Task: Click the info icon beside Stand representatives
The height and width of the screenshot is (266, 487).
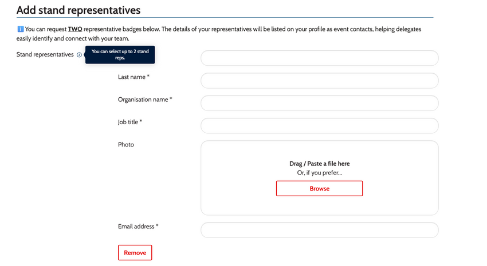Action: tap(79, 55)
